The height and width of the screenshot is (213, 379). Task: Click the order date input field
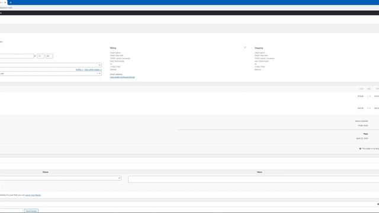point(17,56)
